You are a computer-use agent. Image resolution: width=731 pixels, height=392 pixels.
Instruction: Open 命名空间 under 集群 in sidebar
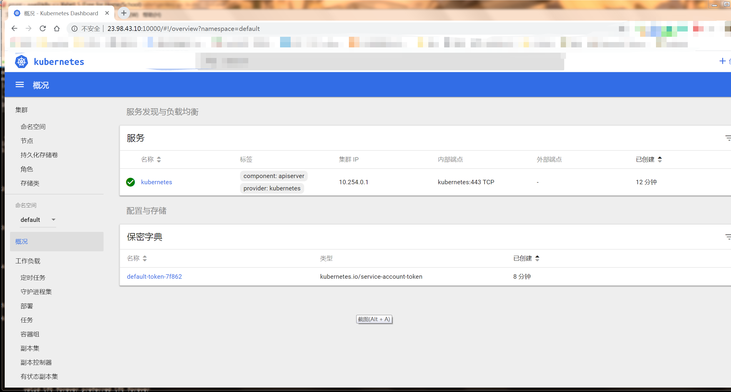33,127
